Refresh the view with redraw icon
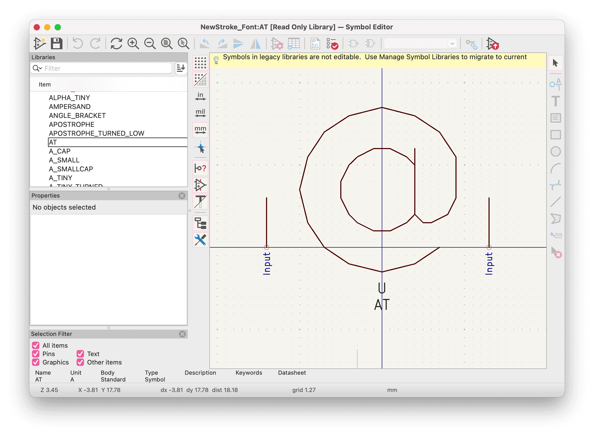 coord(116,43)
